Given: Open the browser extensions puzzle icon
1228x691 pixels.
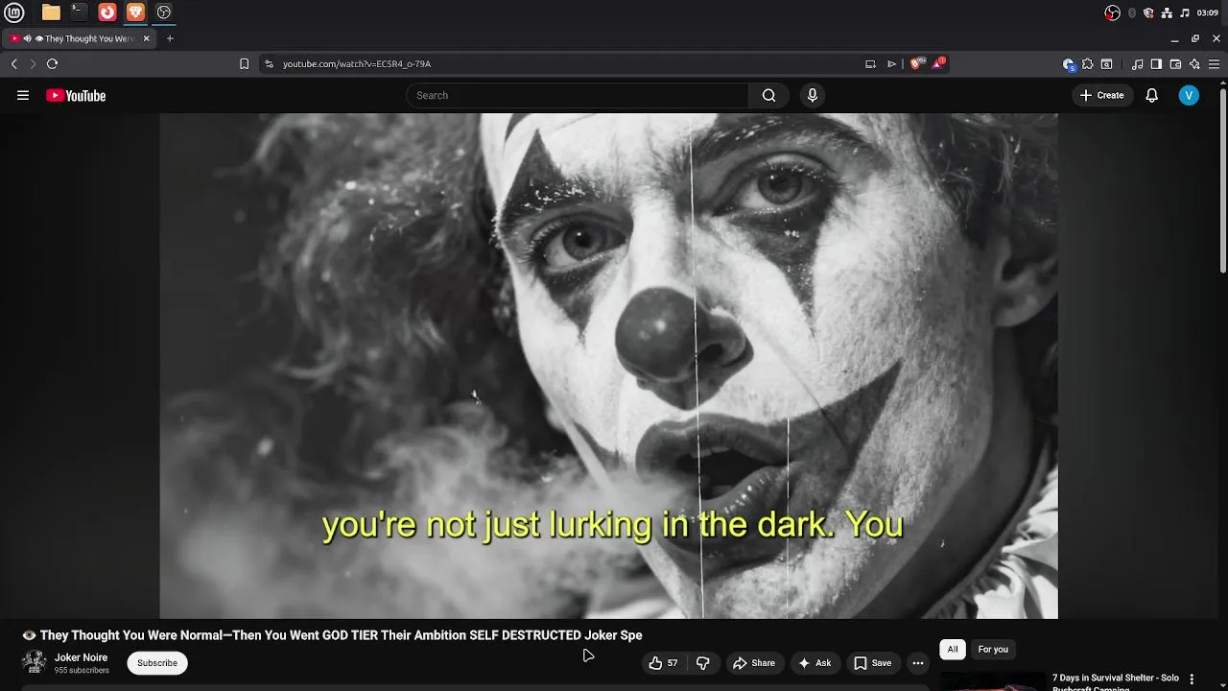Looking at the screenshot, I should [1087, 63].
